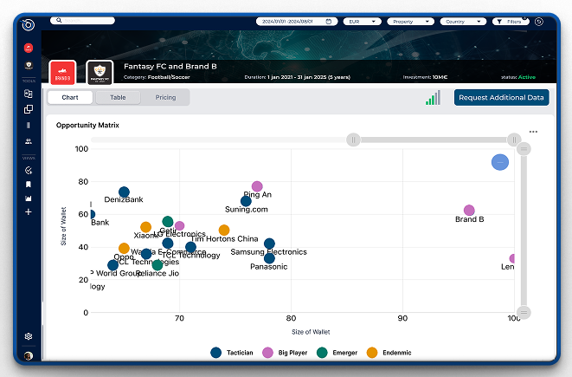Click the refresh history icon at top right

(539, 22)
